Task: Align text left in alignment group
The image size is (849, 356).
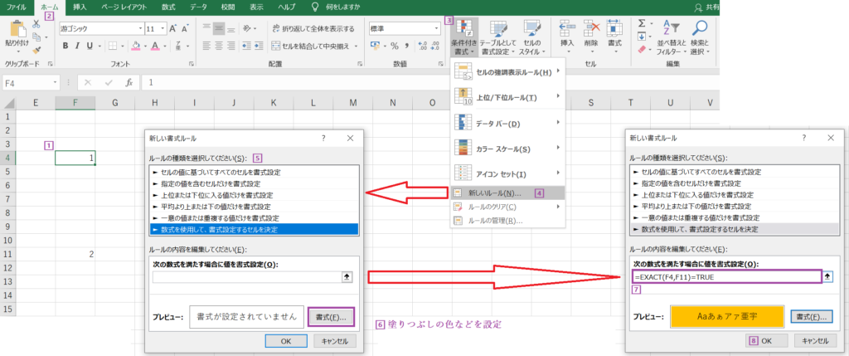Action: click(207, 46)
